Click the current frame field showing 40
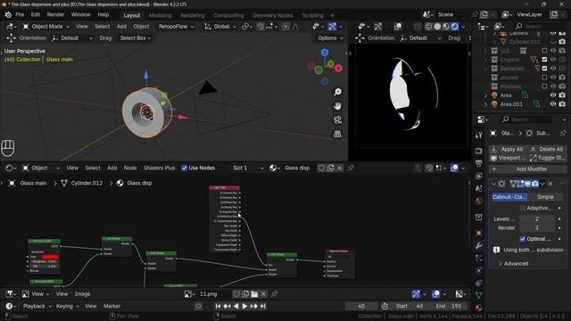The width and height of the screenshot is (571, 321). (x=360, y=306)
